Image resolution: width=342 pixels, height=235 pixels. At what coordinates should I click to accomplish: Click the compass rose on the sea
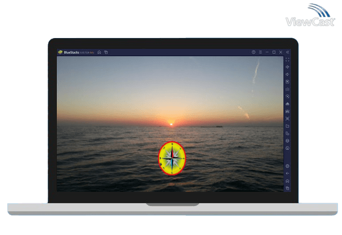[172, 158]
